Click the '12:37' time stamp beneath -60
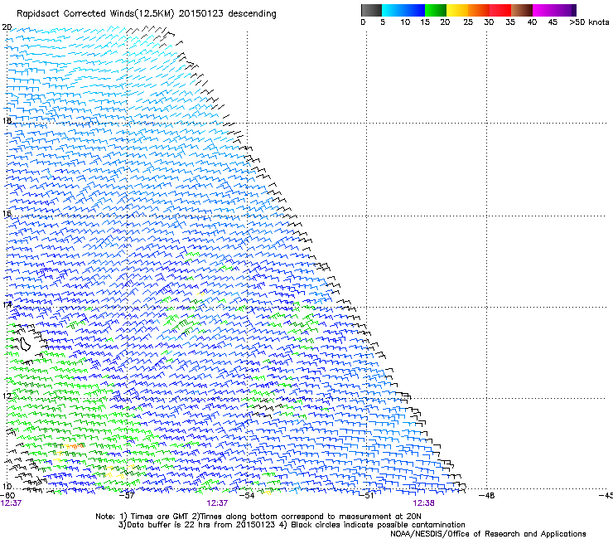613x539 pixels. coord(11,503)
